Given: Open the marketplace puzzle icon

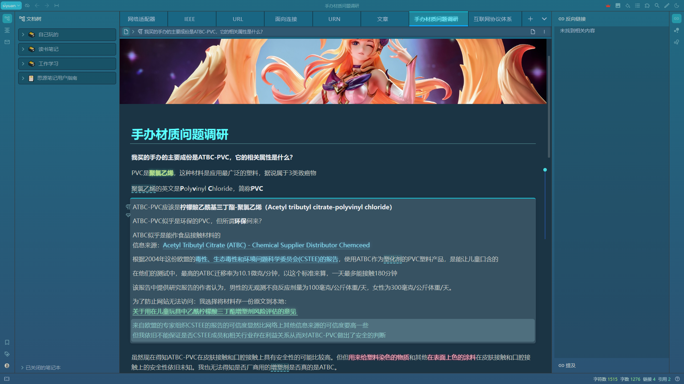Looking at the screenshot, I should pos(647,5).
